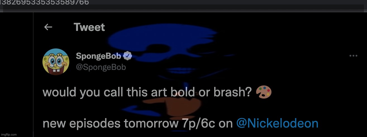Focus the browser address bar URL number
The image size is (367, 137).
(45, 3)
